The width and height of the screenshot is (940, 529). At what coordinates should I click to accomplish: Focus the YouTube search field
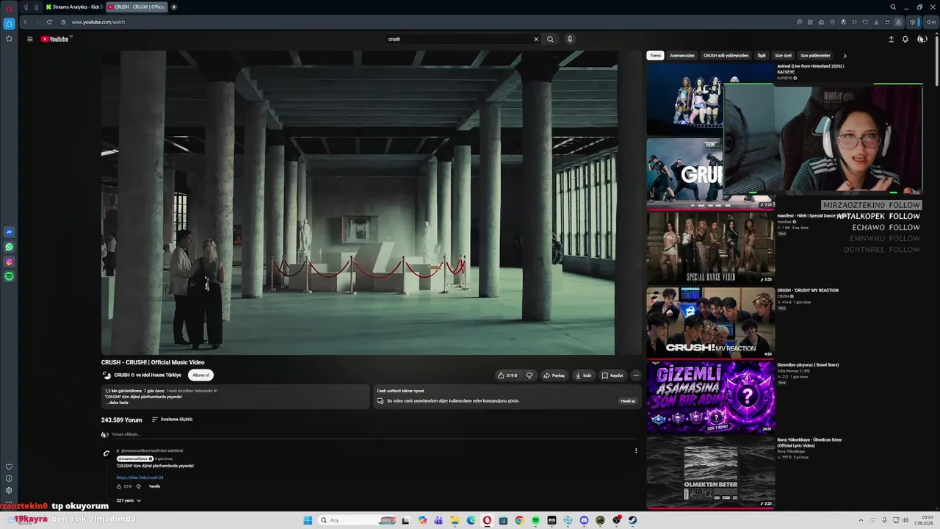[x=459, y=39]
